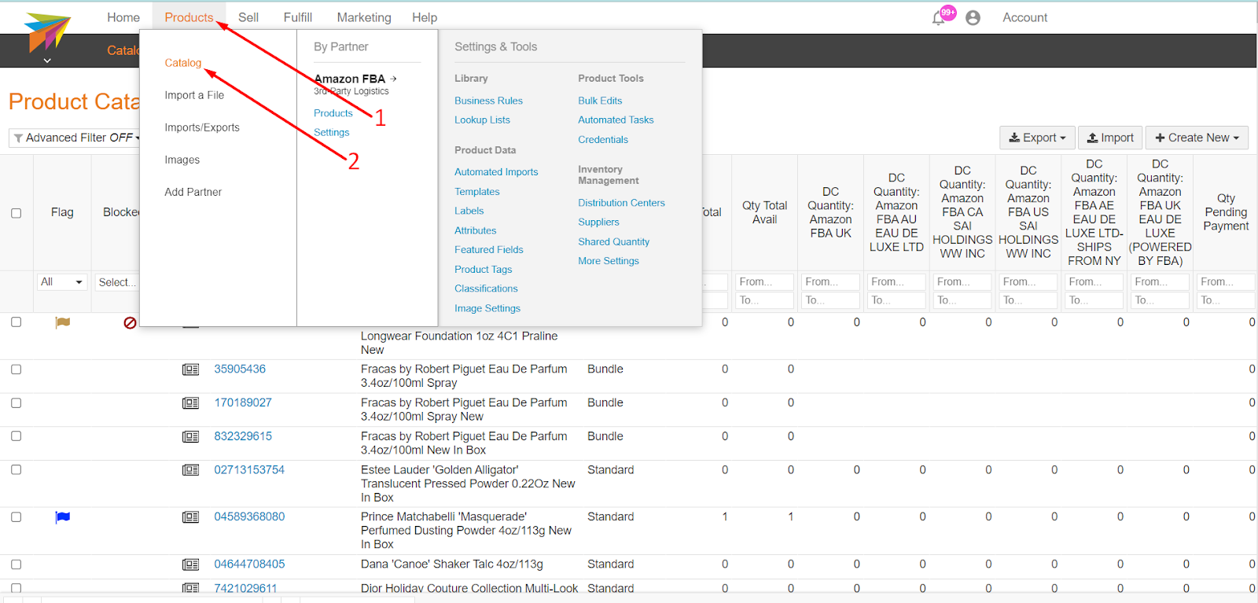Image resolution: width=1258 pixels, height=603 pixels.
Task: Open Shared Quantity link
Action: pos(613,242)
